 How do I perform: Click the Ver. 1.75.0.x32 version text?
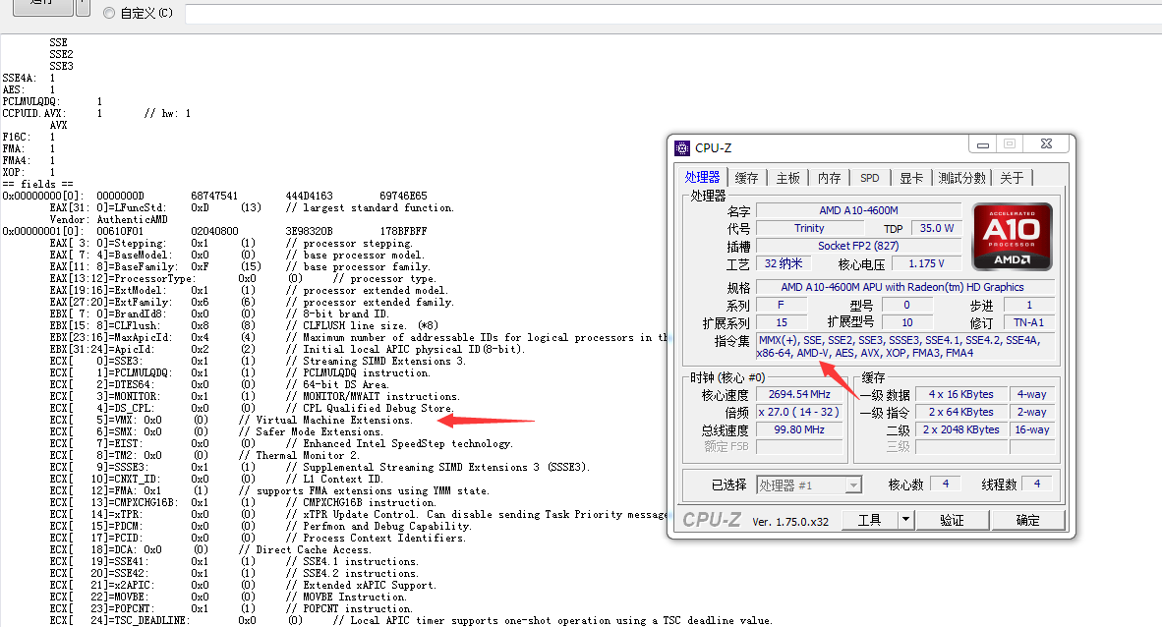click(x=790, y=522)
